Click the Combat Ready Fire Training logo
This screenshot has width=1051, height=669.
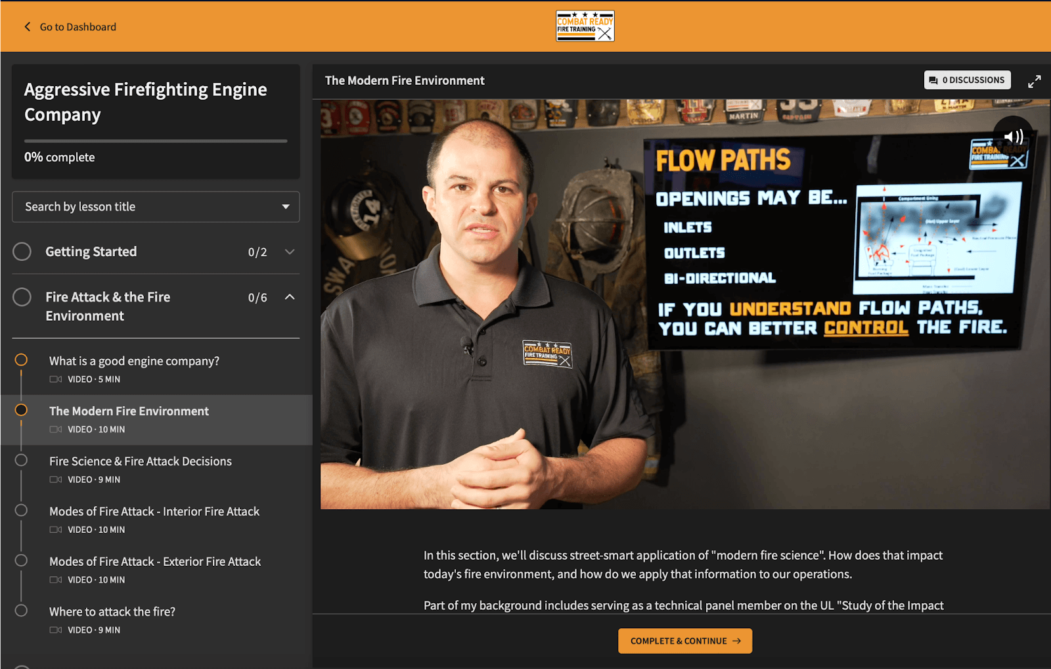tap(584, 26)
